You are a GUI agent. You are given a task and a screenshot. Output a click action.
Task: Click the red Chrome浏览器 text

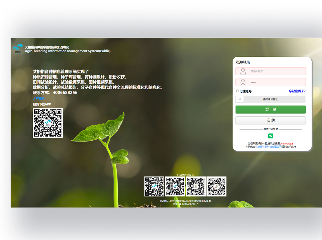pos(287,143)
